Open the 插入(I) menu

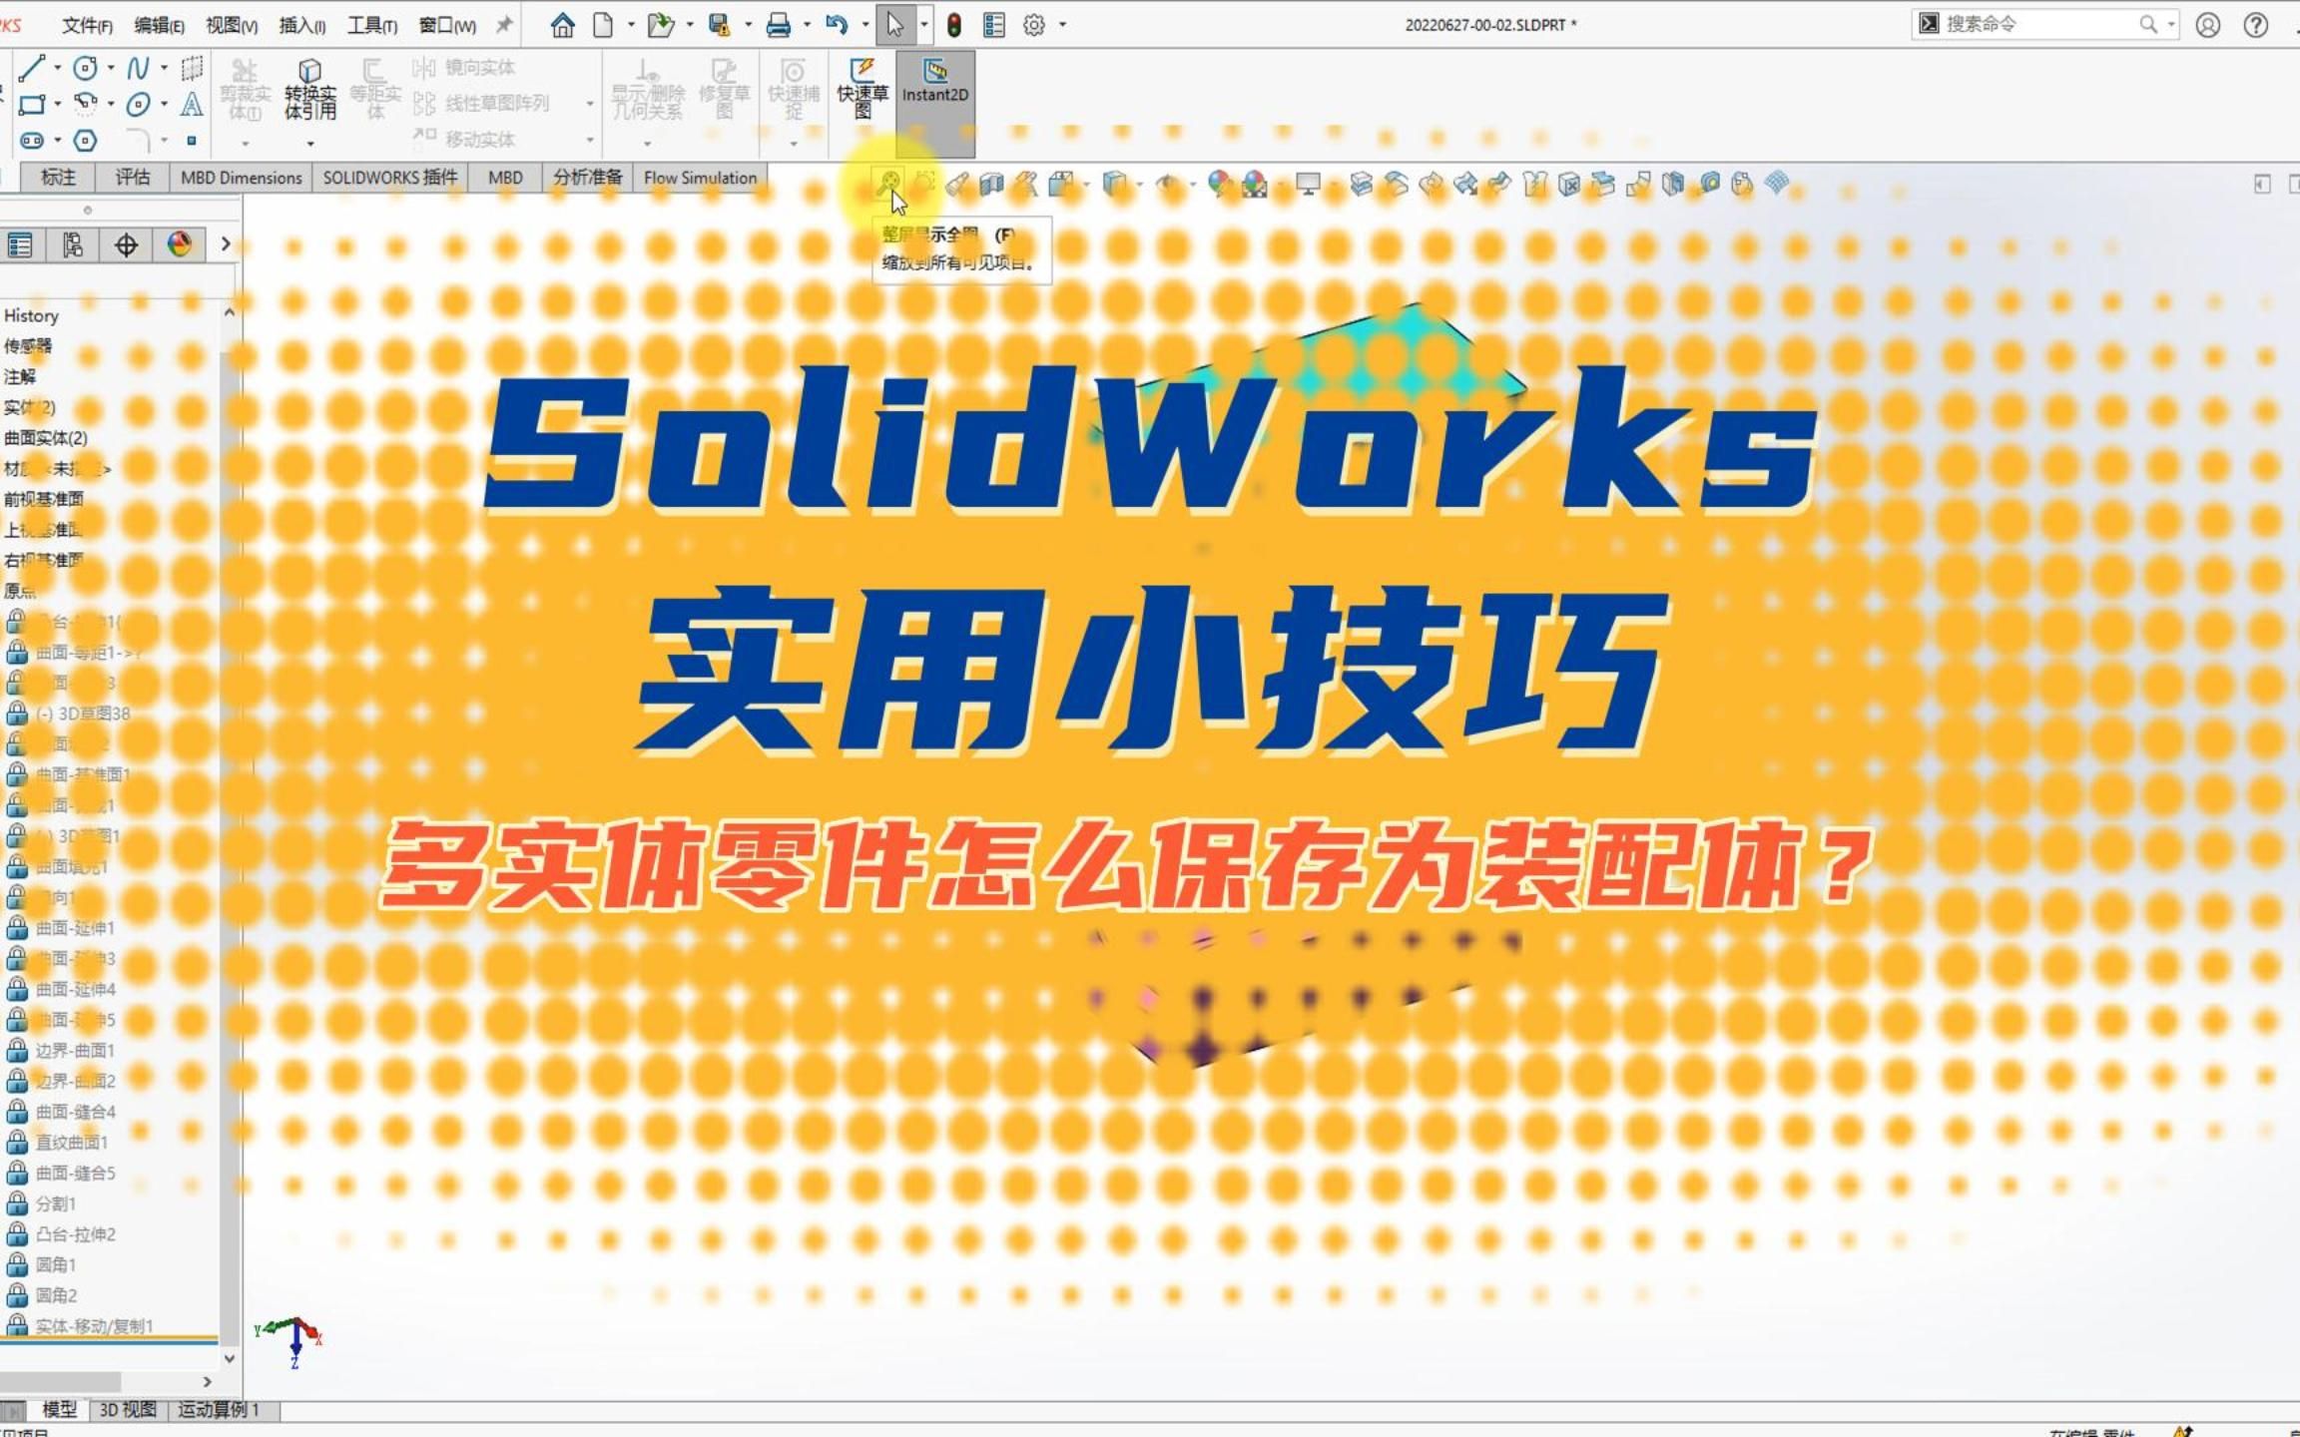click(x=301, y=25)
